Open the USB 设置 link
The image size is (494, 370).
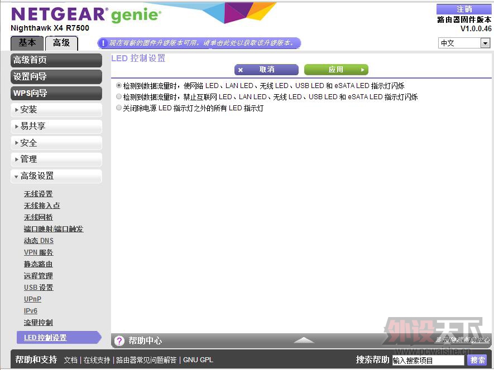click(39, 288)
